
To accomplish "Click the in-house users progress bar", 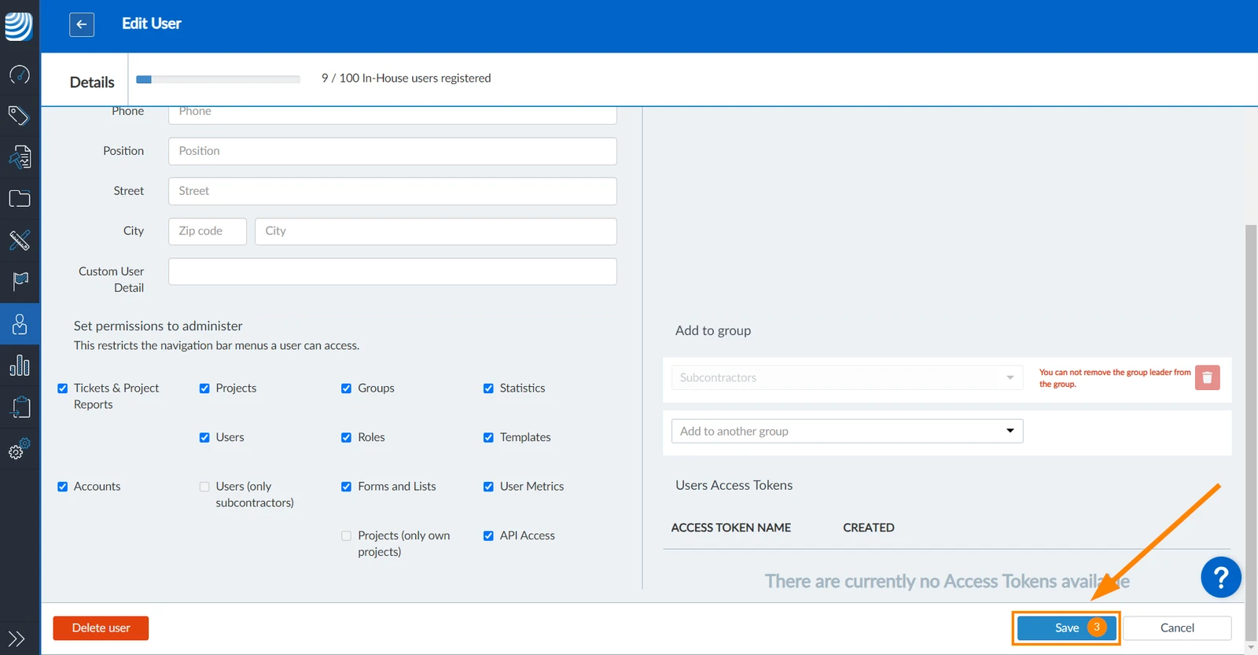I will click(x=218, y=79).
